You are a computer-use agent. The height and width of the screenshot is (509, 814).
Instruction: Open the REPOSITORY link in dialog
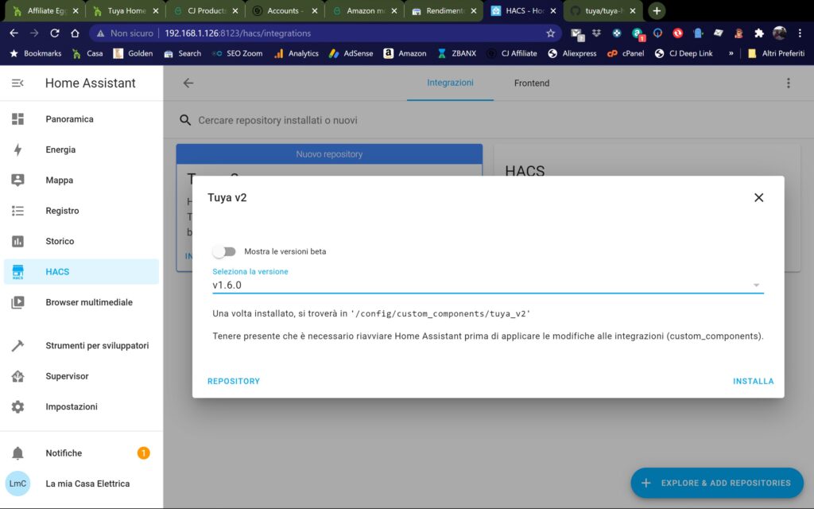point(234,381)
